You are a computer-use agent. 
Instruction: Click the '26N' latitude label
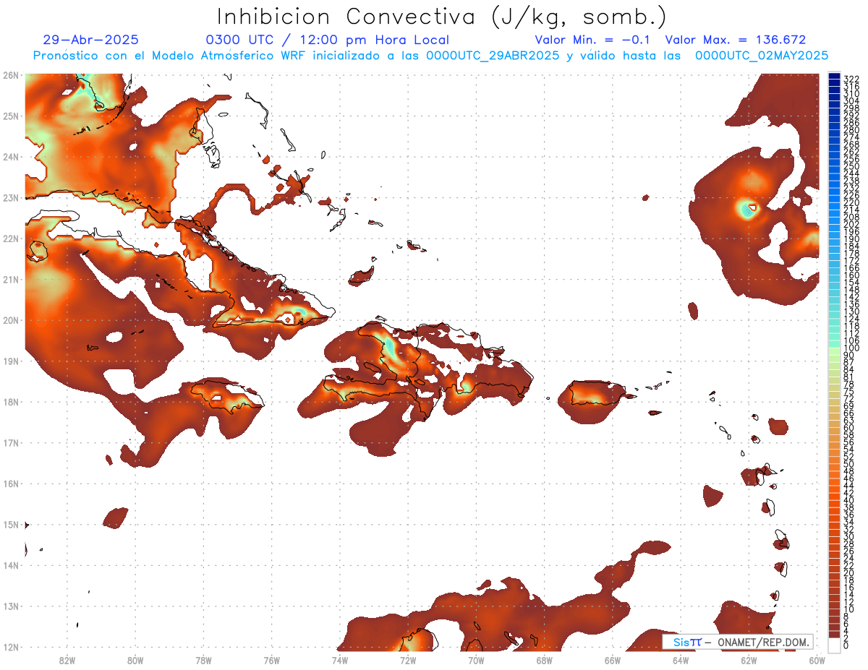click(x=10, y=75)
